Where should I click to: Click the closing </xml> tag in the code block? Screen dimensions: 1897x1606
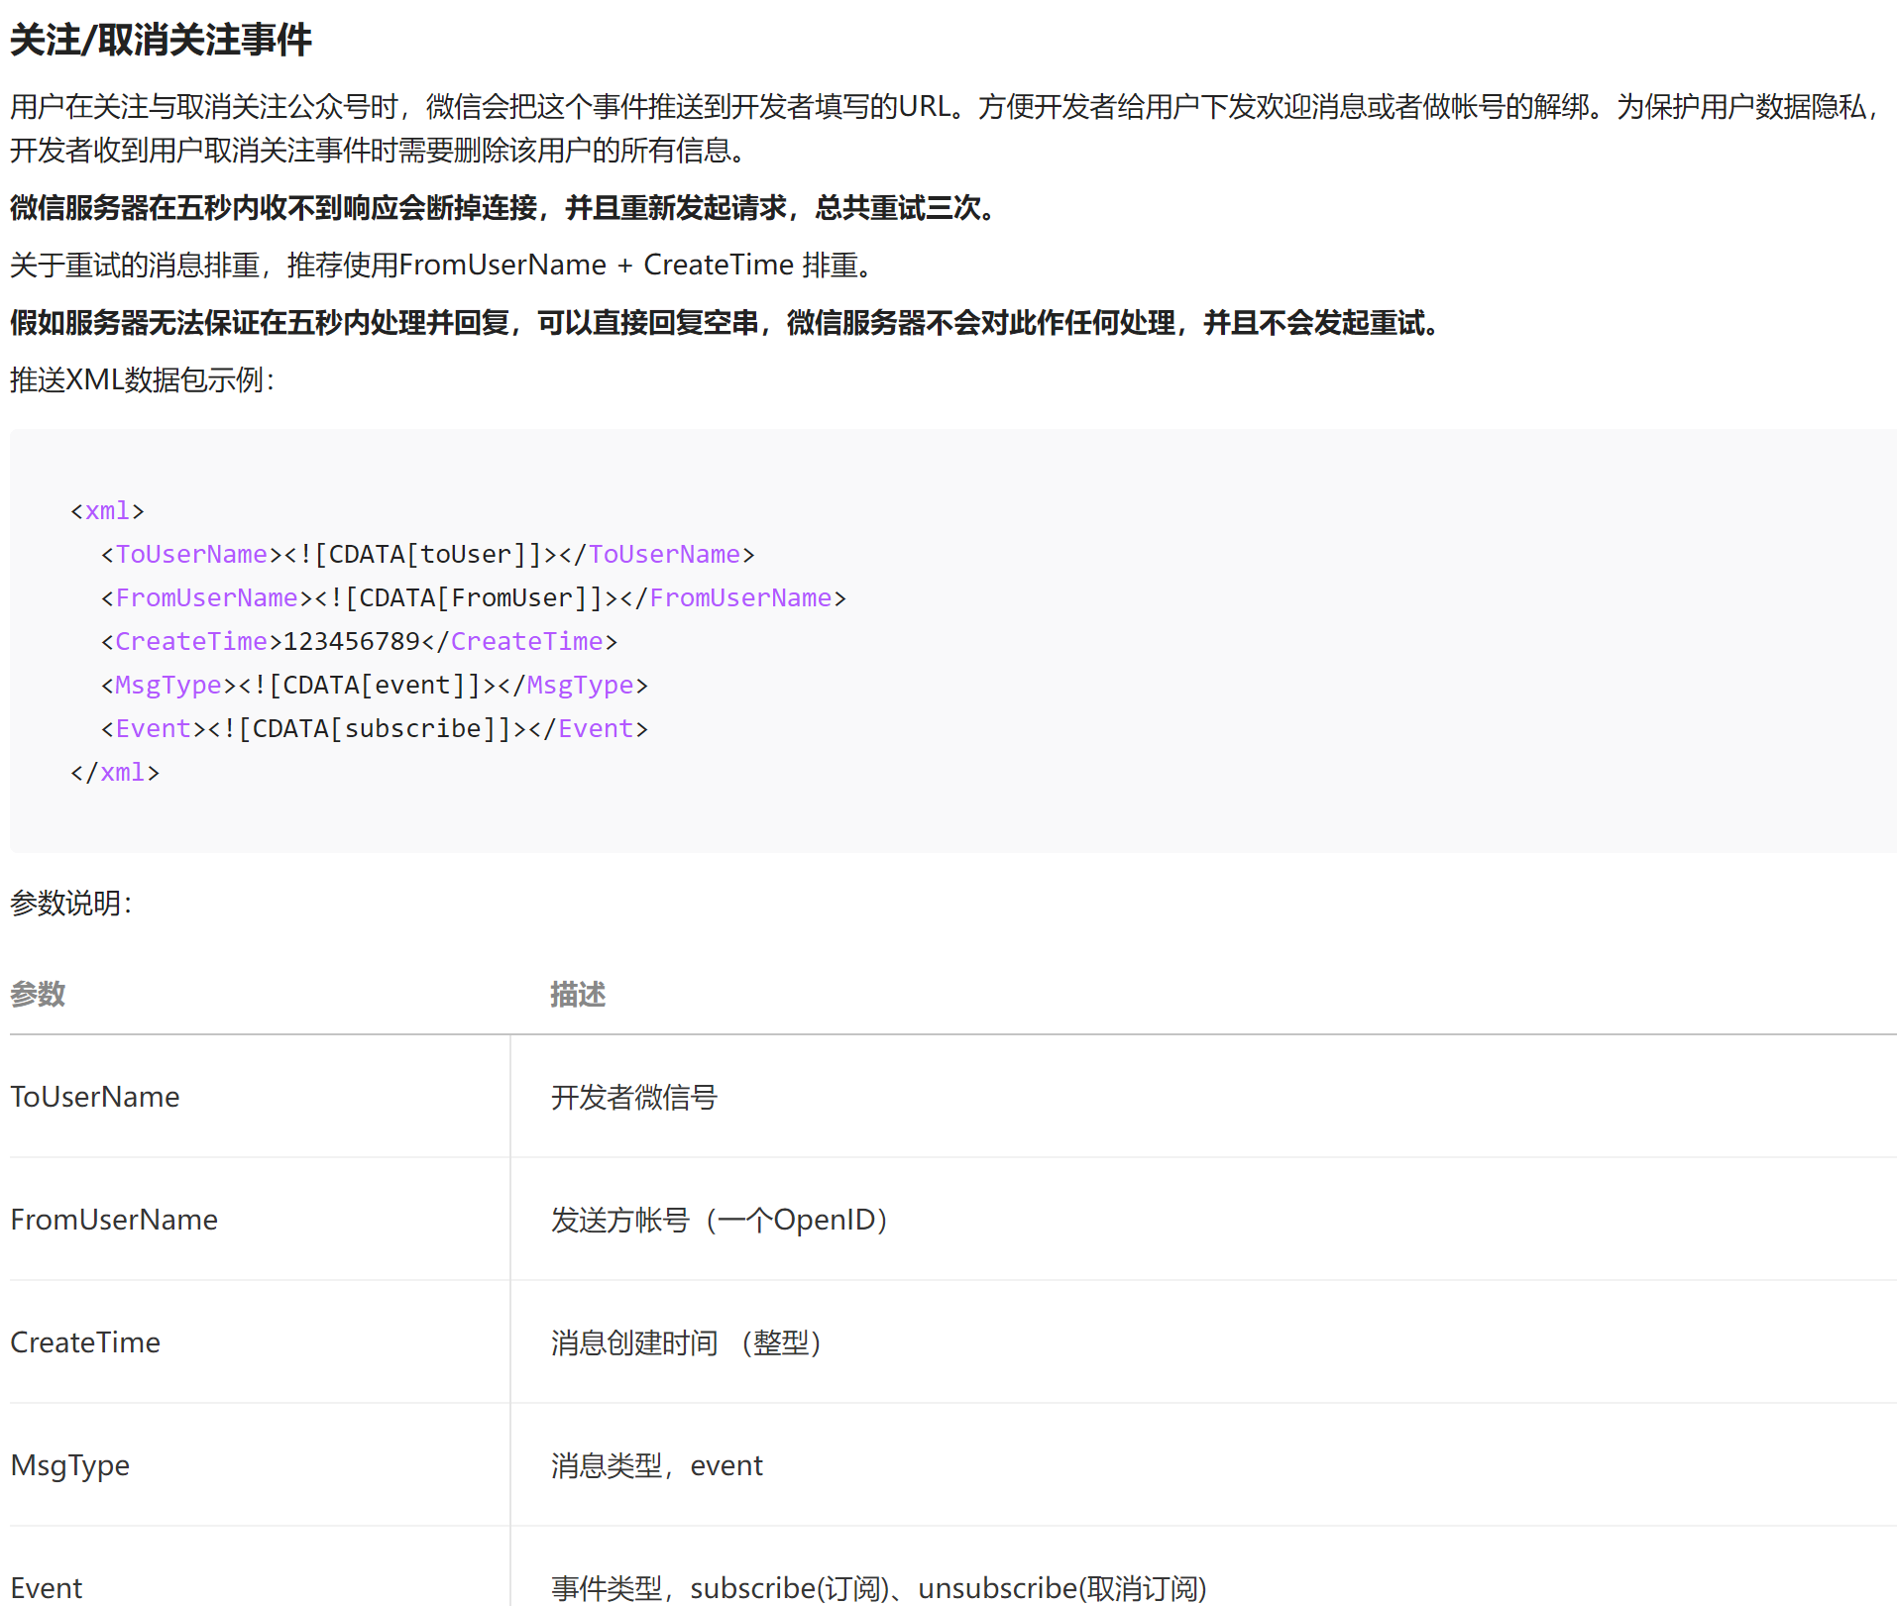click(115, 773)
